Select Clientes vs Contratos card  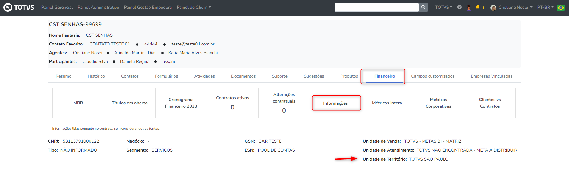pos(490,103)
